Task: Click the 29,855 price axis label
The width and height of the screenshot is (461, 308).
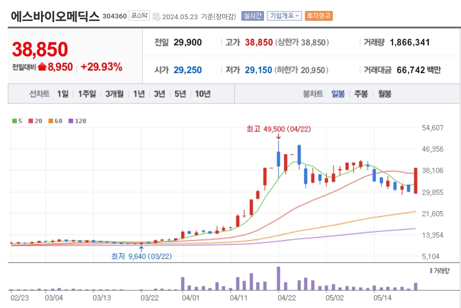Action: pyautogui.click(x=433, y=192)
